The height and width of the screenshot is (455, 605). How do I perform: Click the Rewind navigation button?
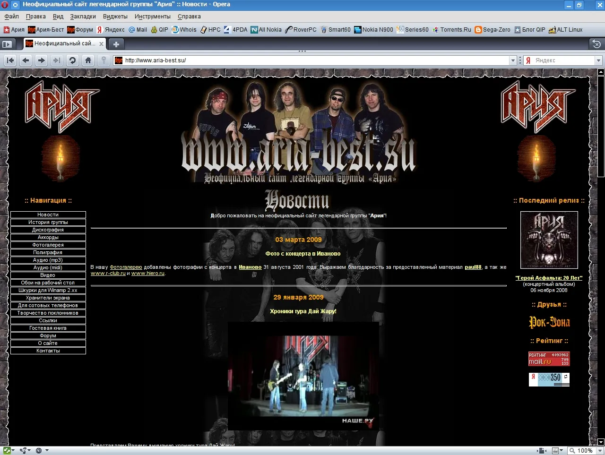[10, 60]
